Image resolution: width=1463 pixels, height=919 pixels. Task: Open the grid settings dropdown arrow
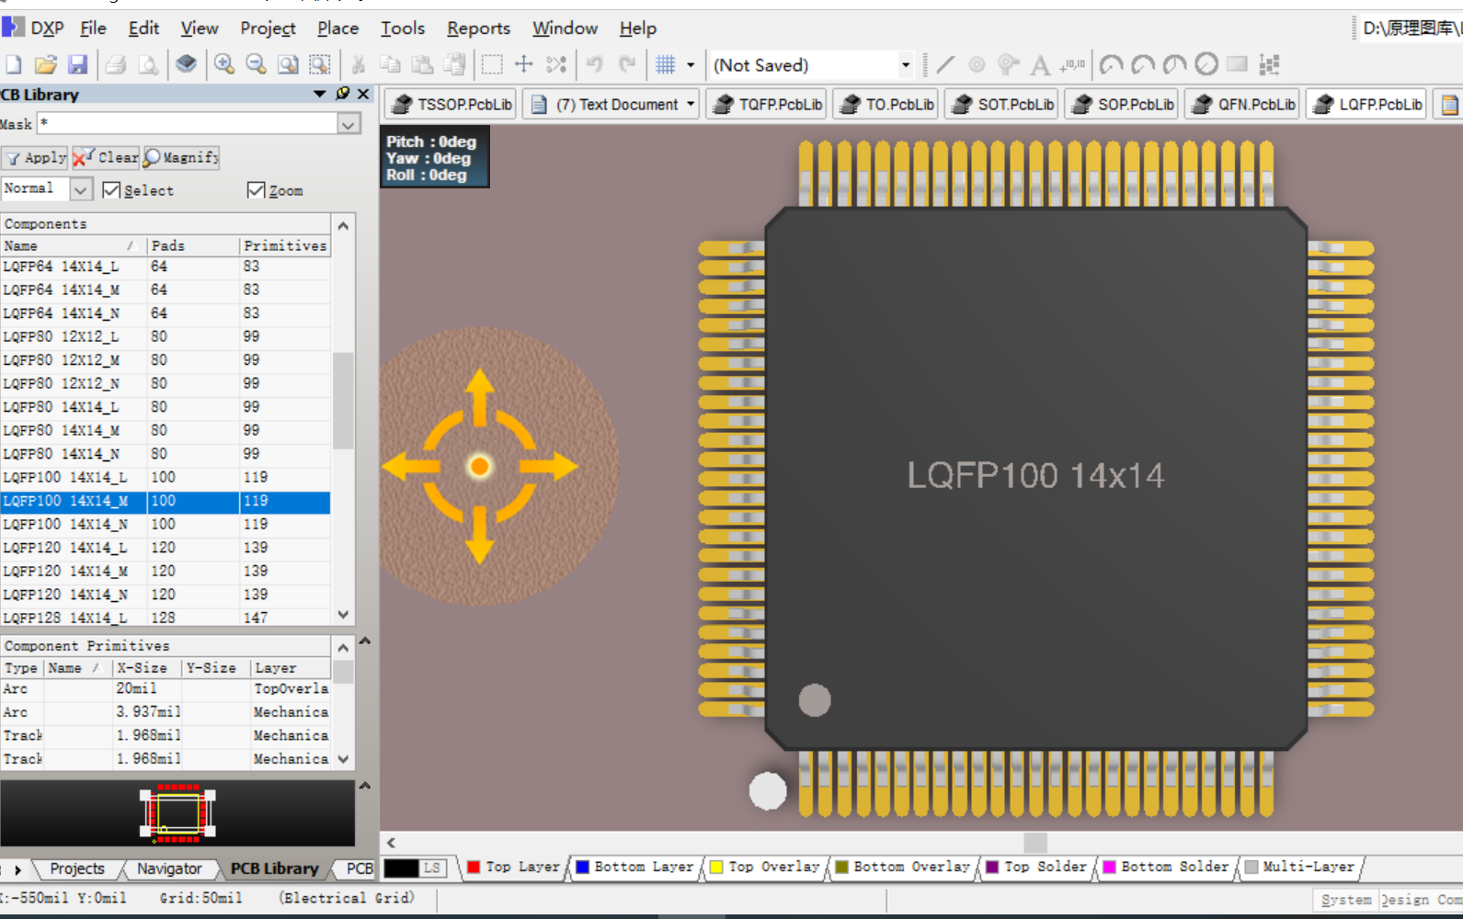coord(691,65)
